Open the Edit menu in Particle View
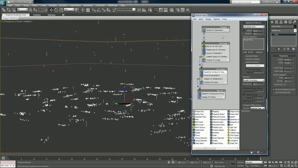This screenshot has width=298, height=168. point(195,19)
